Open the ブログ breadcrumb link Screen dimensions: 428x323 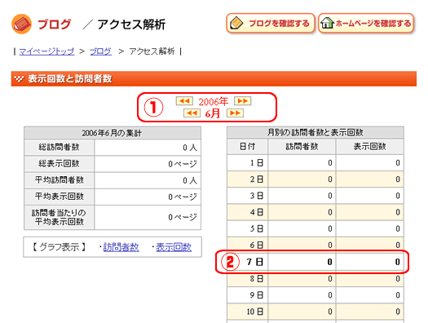pyautogui.click(x=101, y=51)
